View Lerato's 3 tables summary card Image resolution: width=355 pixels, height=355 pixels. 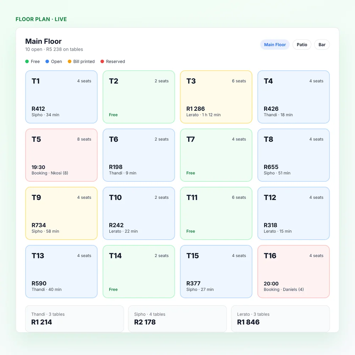tap(280, 319)
